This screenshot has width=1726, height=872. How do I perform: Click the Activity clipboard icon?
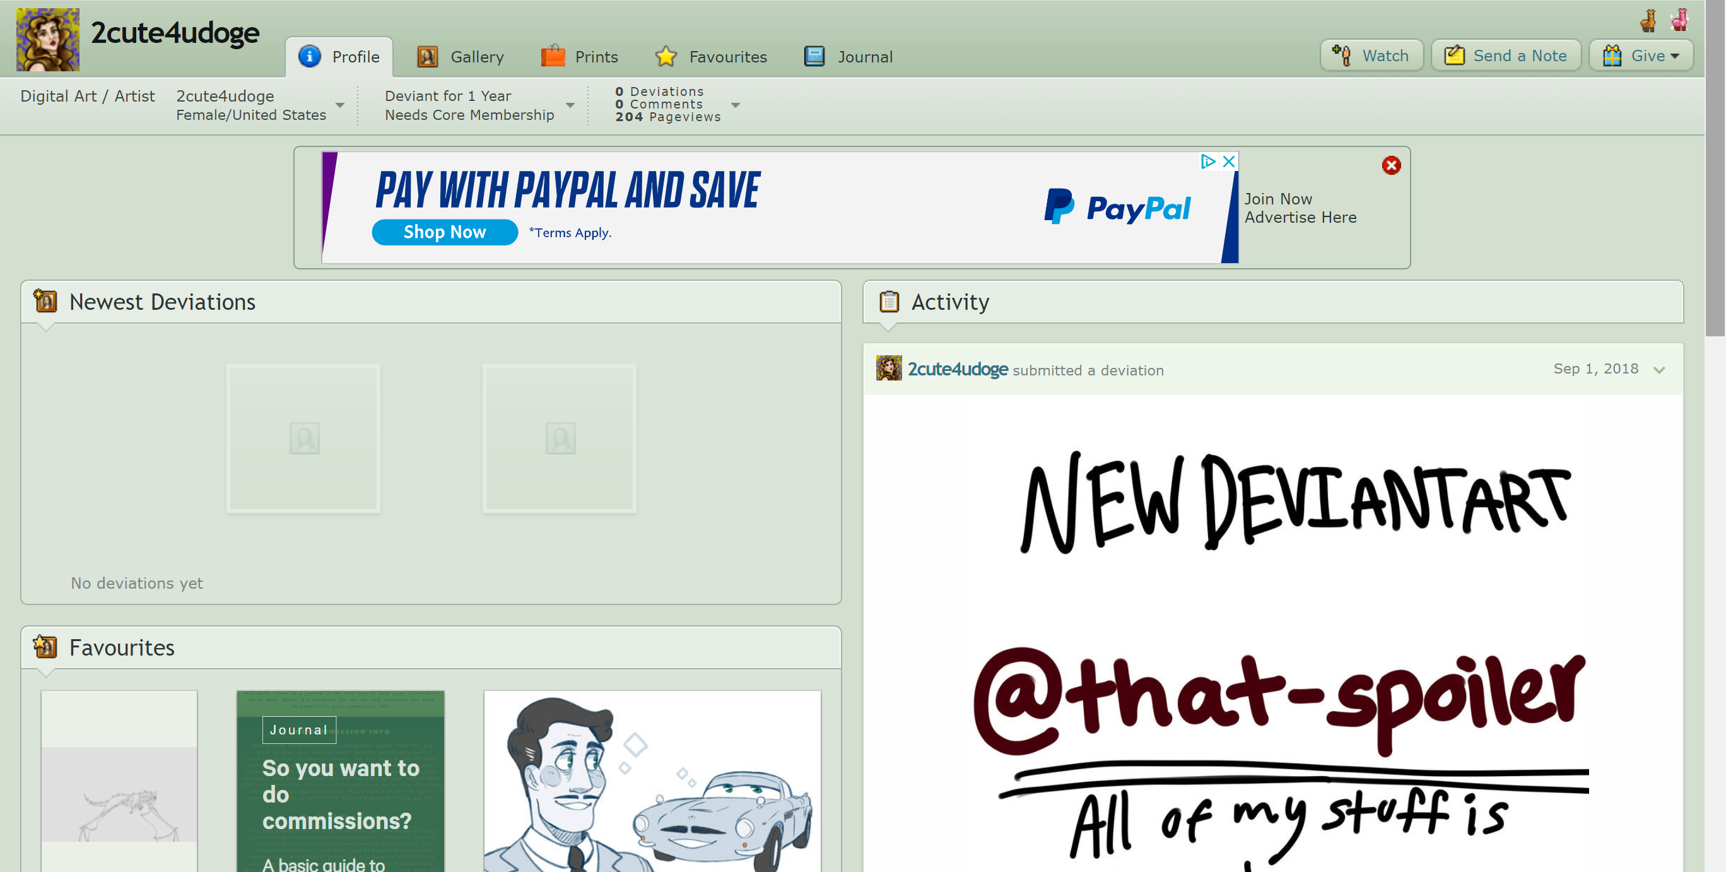[889, 302]
